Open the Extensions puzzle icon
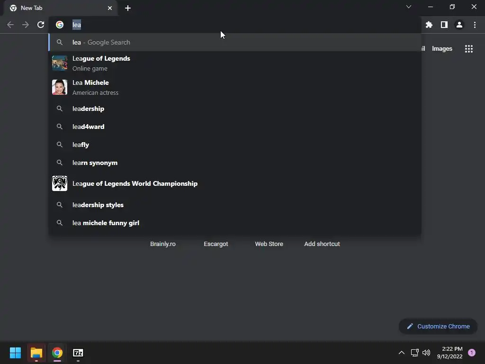 [x=429, y=25]
